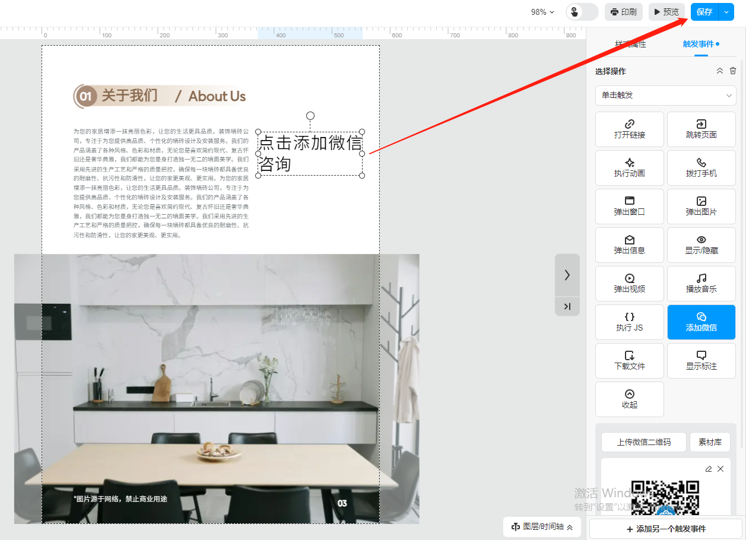Delete the trigger event with trash icon
Screen dimensions: 746x540
(733, 71)
